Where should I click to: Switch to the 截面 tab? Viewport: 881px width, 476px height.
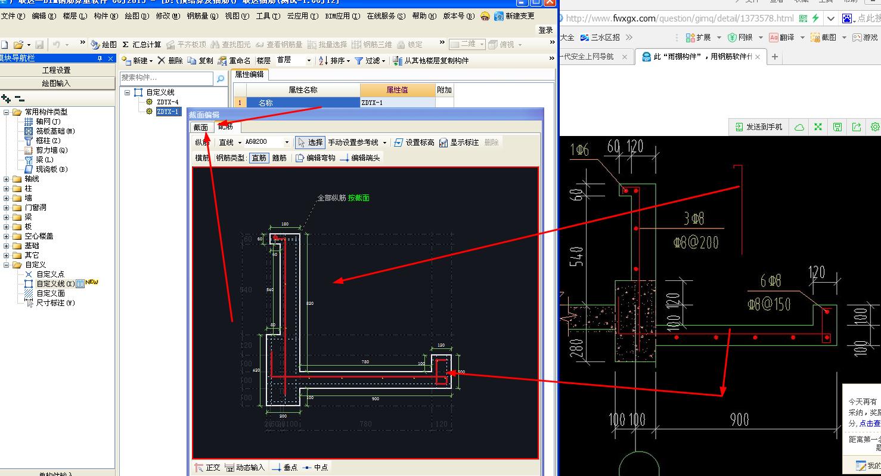pyautogui.click(x=201, y=127)
